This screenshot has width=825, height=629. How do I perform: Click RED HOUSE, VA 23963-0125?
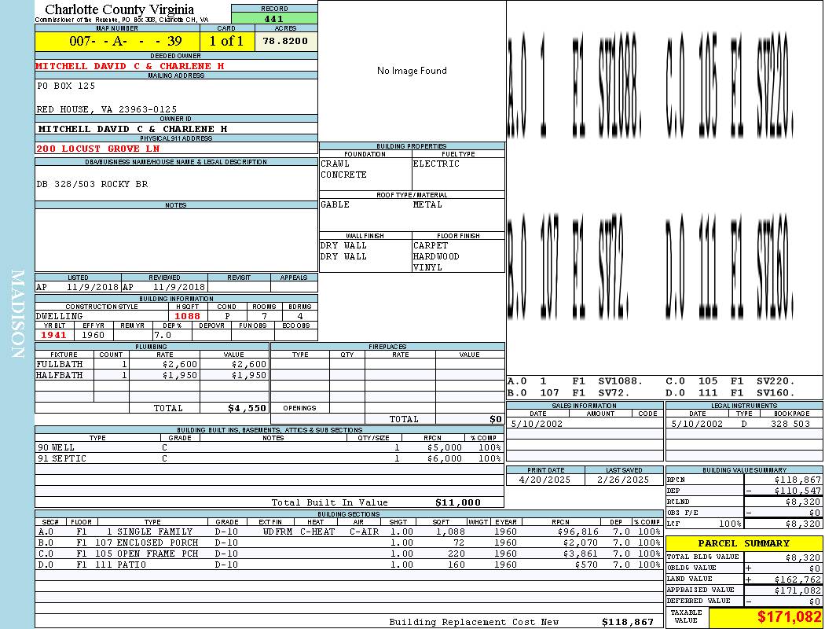pos(107,109)
